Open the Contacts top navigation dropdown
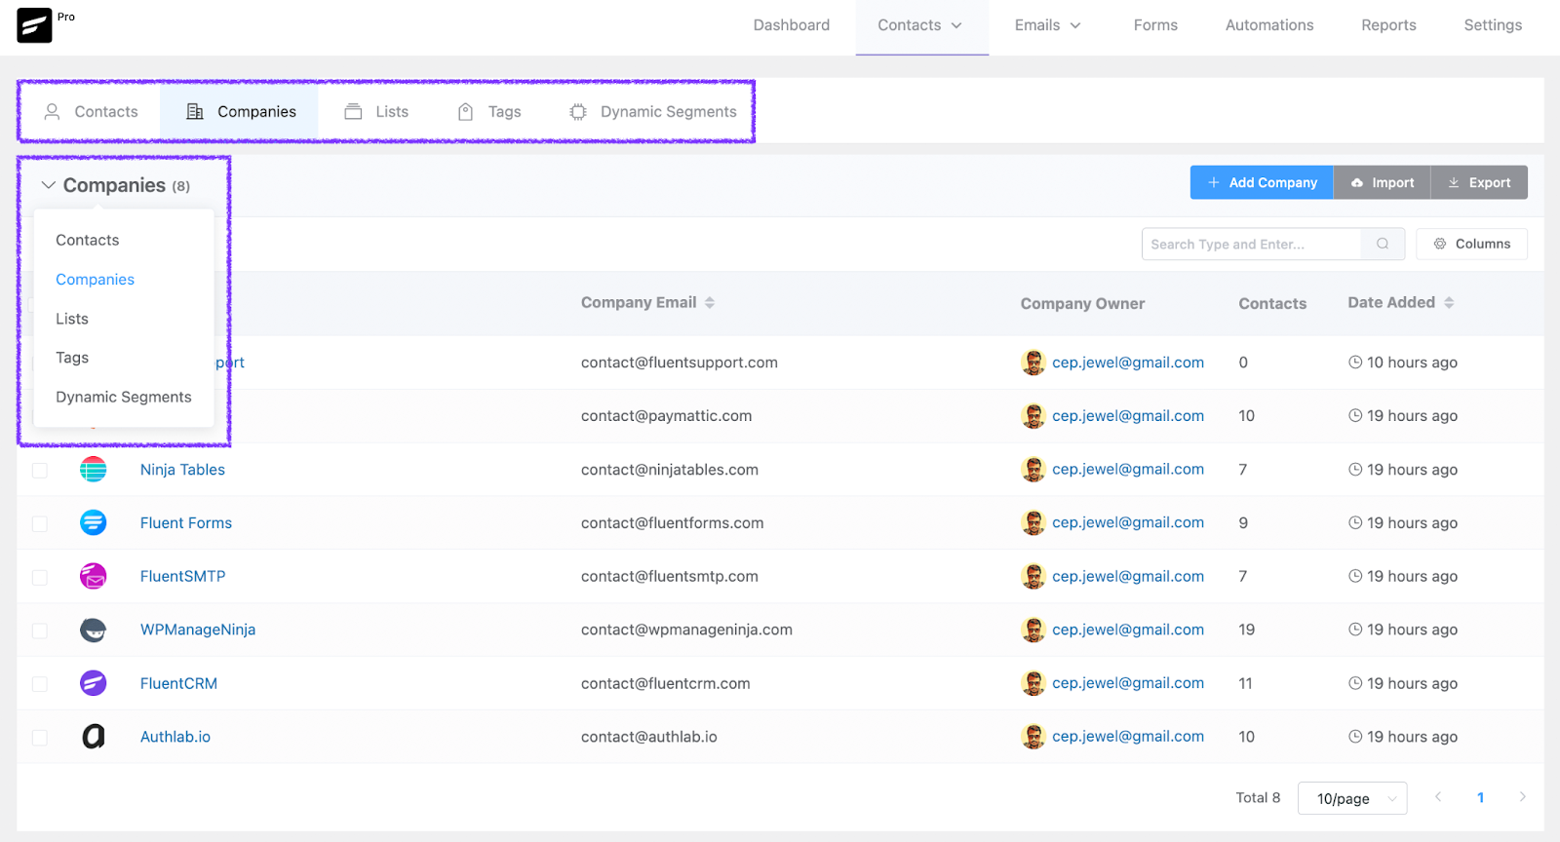Viewport: 1560px width, 842px height. (x=921, y=25)
